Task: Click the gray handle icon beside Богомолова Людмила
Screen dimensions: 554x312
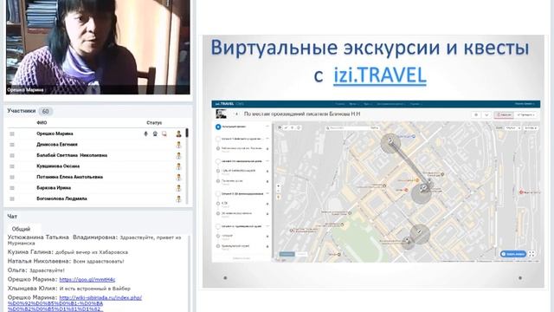Action: [12, 198]
